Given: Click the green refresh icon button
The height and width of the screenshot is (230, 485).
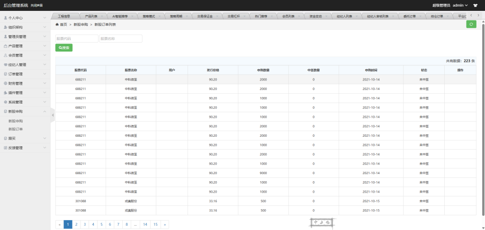Looking at the screenshot, I should pyautogui.click(x=471, y=24).
